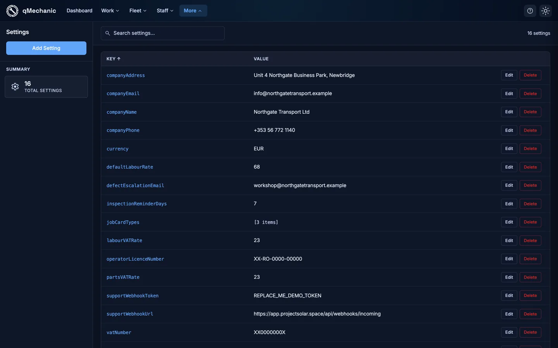Sort by the KEY column header

(x=114, y=59)
